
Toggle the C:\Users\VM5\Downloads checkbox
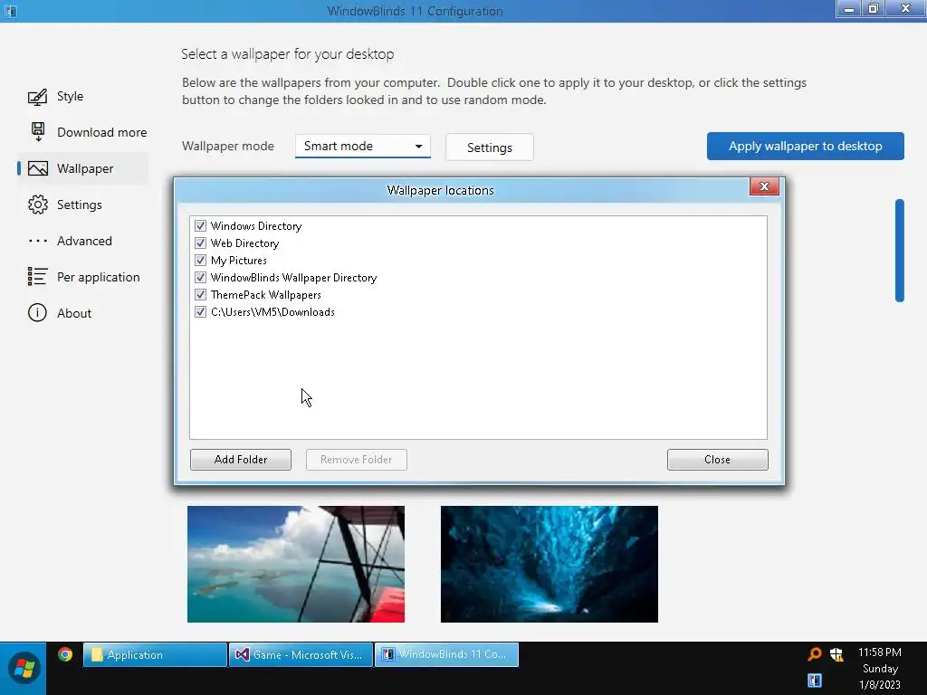coord(200,311)
